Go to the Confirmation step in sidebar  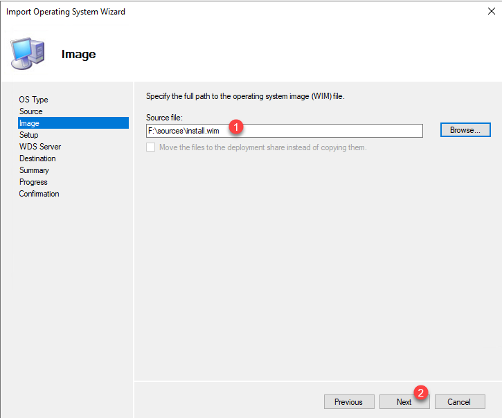coord(39,194)
